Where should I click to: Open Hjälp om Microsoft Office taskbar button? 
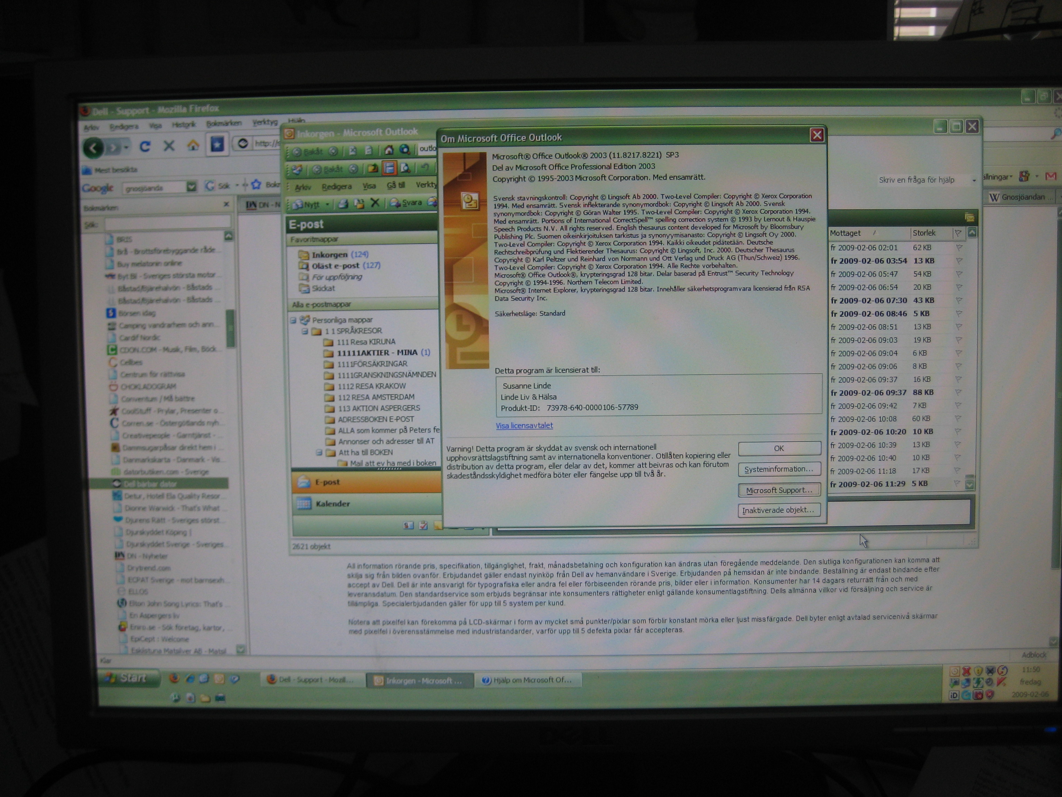(528, 680)
